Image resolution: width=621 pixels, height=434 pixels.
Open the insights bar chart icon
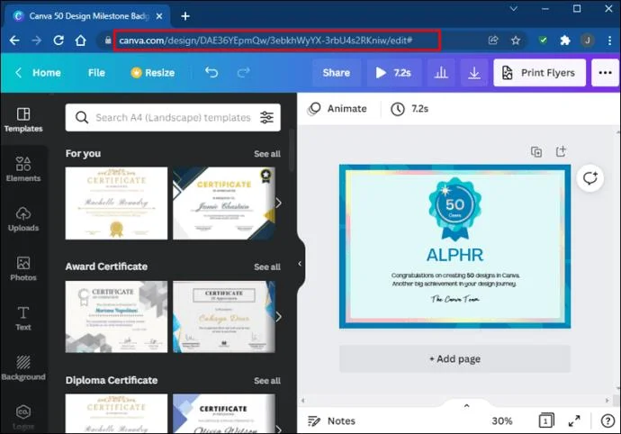click(441, 73)
